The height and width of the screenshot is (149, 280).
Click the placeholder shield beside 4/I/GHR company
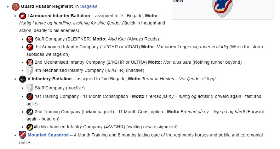(30, 71)
